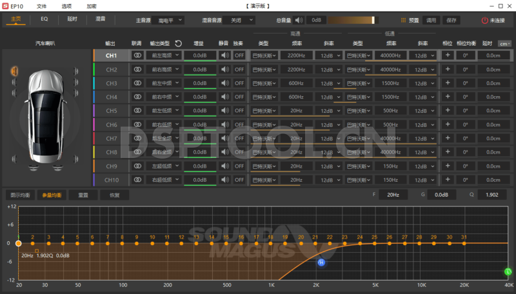Toggle CH6 solo OFF button

[239, 124]
